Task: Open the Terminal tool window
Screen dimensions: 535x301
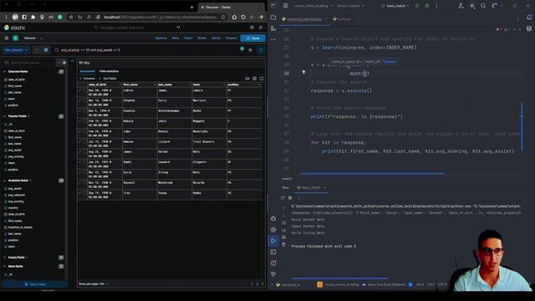Action: point(273,252)
